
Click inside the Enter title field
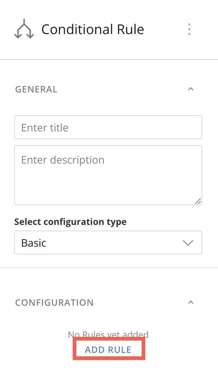coord(108,127)
